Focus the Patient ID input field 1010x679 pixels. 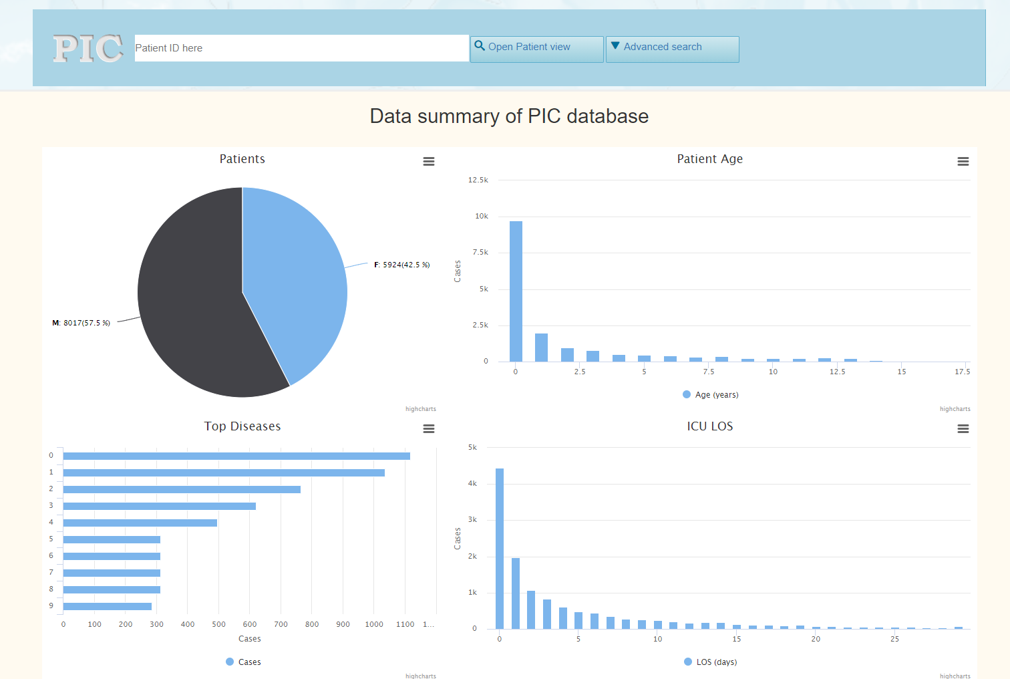(x=301, y=48)
